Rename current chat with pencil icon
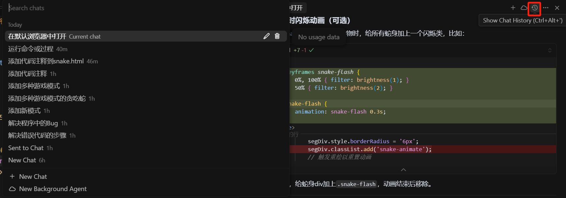The height and width of the screenshot is (198, 566). tap(267, 36)
